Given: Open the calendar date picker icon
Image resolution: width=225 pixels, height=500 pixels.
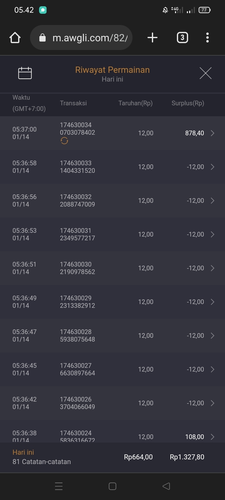Looking at the screenshot, I should click(25, 73).
